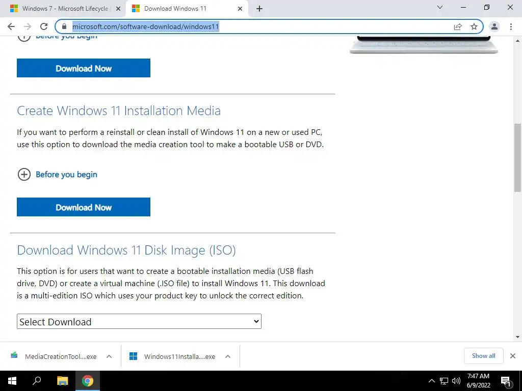Click the address bar URL field

click(259, 26)
